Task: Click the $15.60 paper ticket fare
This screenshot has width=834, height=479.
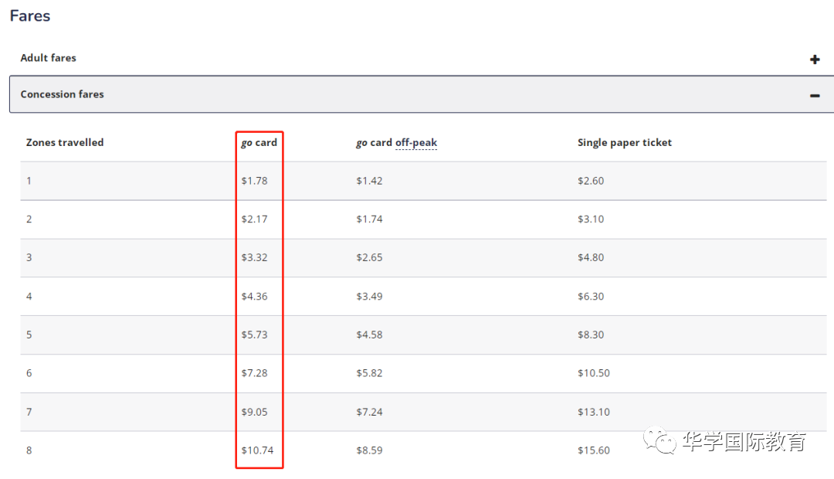Action: tap(594, 450)
